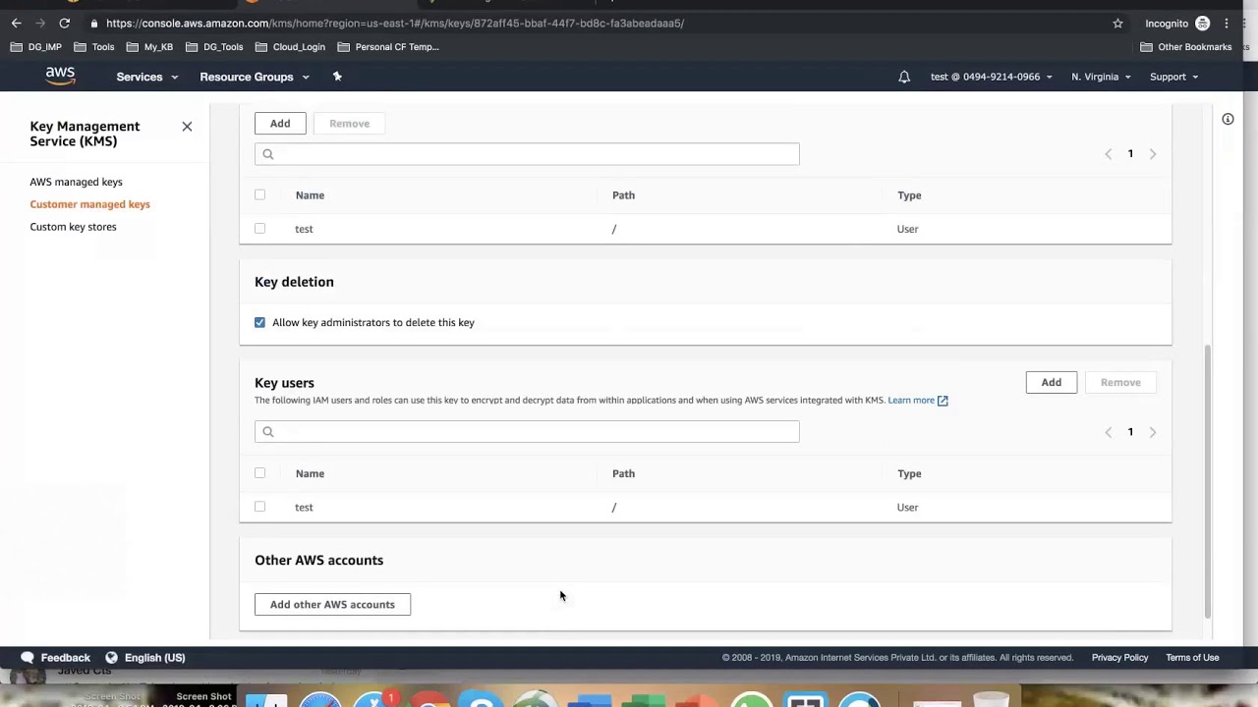Viewport: 1258px width, 707px height.
Task: Reload the page with refresh icon
Action: click(x=64, y=23)
